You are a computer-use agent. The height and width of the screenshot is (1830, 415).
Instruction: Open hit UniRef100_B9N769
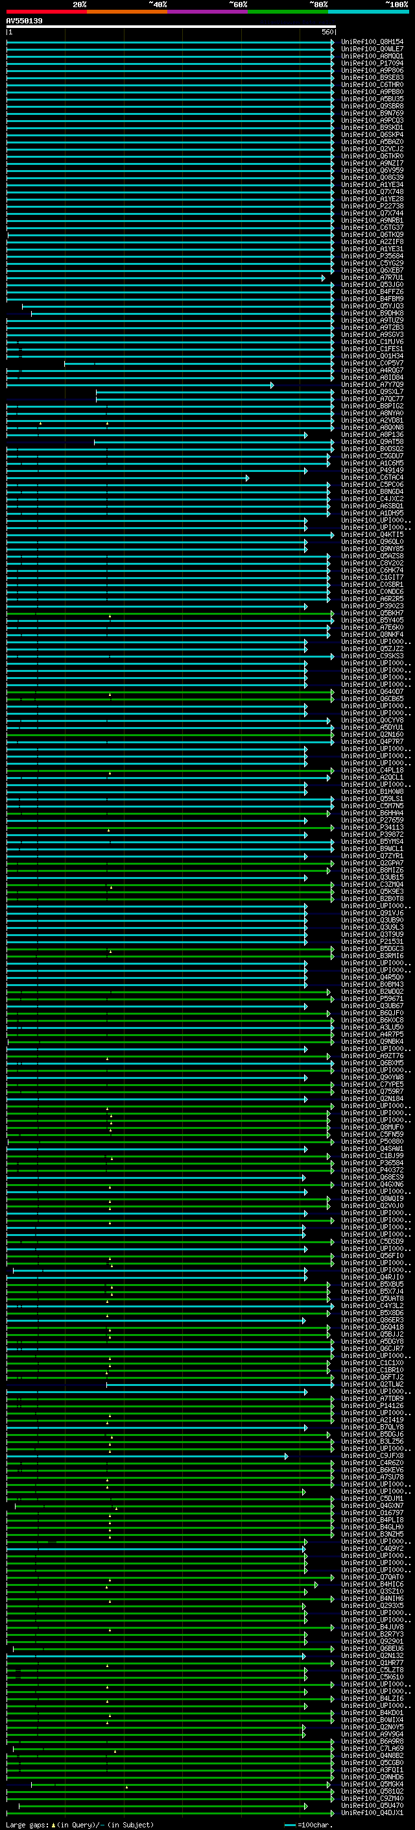click(372, 113)
